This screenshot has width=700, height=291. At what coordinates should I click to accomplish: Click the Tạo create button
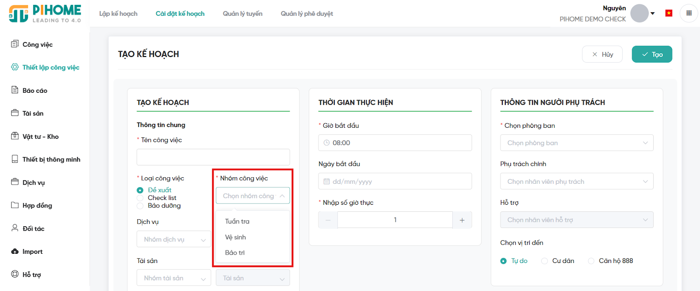click(x=651, y=54)
